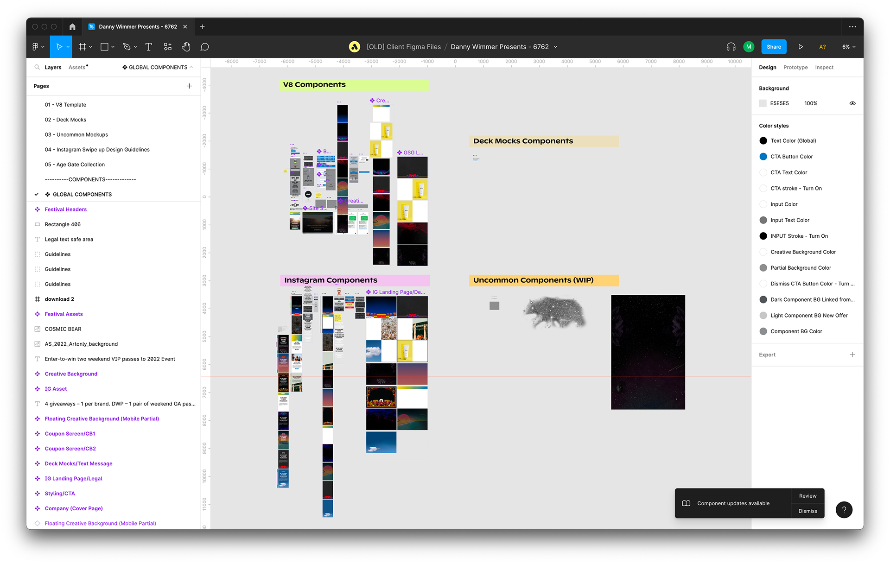This screenshot has width=890, height=564.
Task: Add a new export setting
Action: [852, 355]
